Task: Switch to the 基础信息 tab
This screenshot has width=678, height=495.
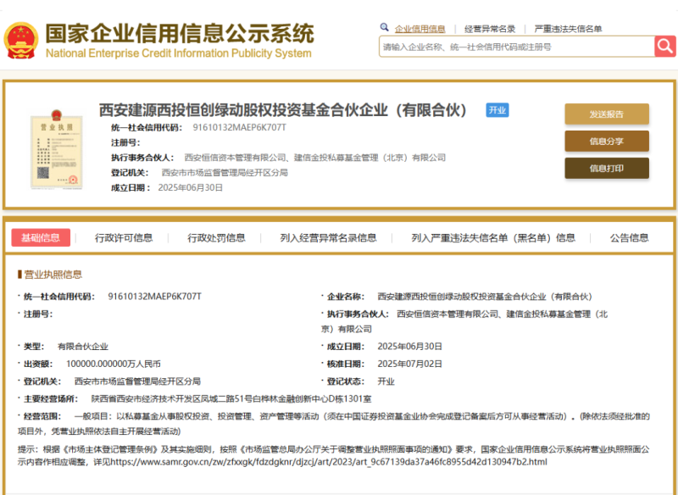Action: 41,237
